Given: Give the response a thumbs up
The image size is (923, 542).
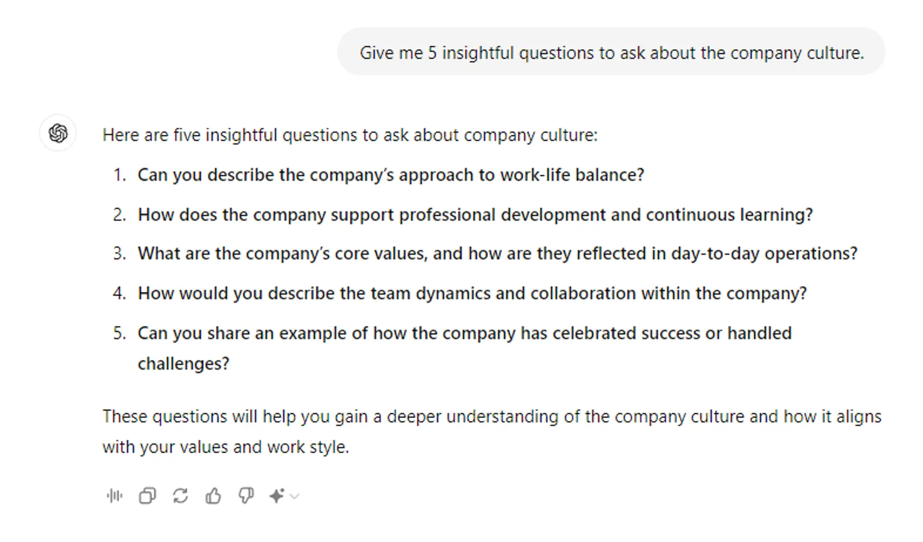Looking at the screenshot, I should click(x=213, y=495).
